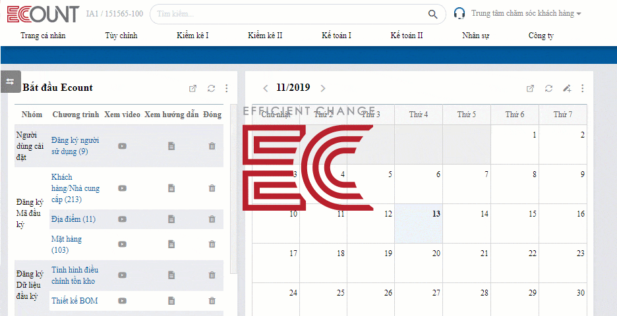The image size is (617, 316).
Task: Refresh the Bắt đầu Ecount panel
Action: tap(212, 88)
